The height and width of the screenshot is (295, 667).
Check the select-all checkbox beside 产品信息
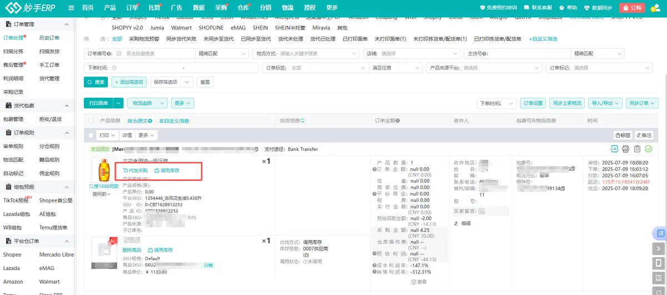pyautogui.click(x=91, y=120)
